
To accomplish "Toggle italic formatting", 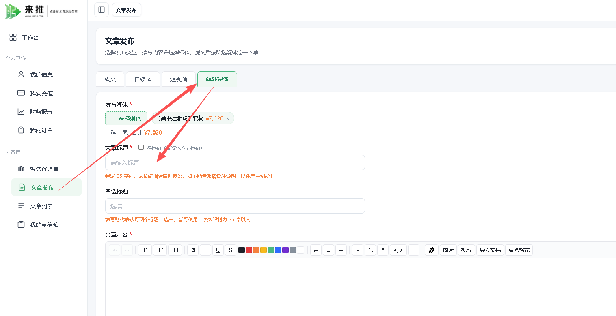I will tap(205, 250).
